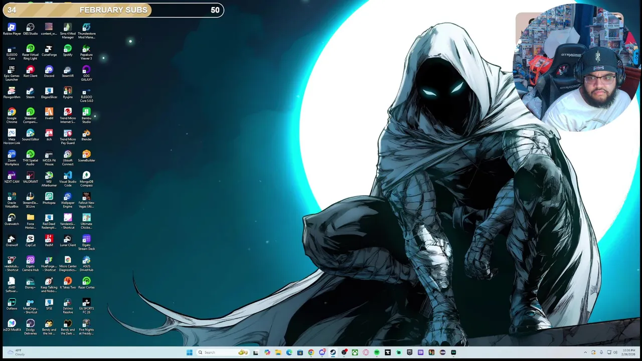Select the MOZA Pit House icon
This screenshot has width=642, height=361.
pos(49,157)
